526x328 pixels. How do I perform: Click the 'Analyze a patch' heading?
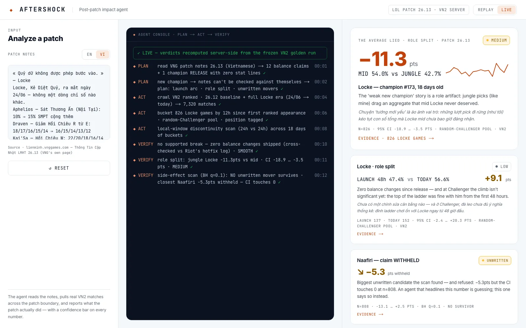36,39
